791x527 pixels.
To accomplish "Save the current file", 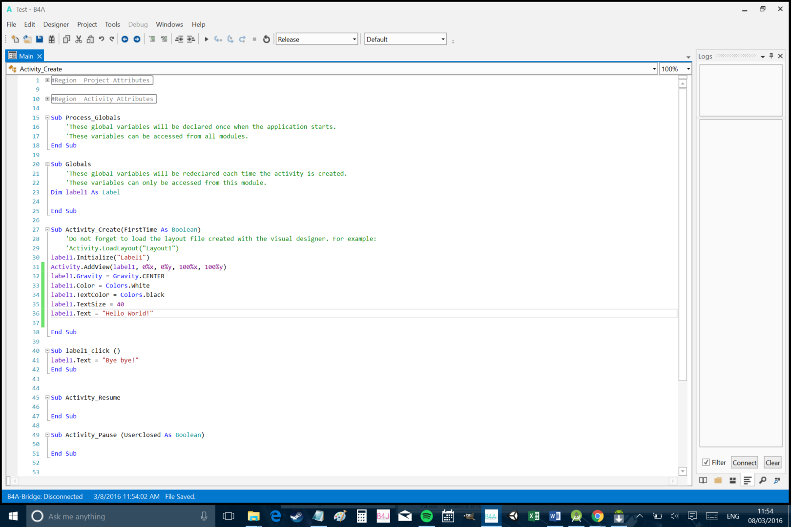I will pos(39,39).
